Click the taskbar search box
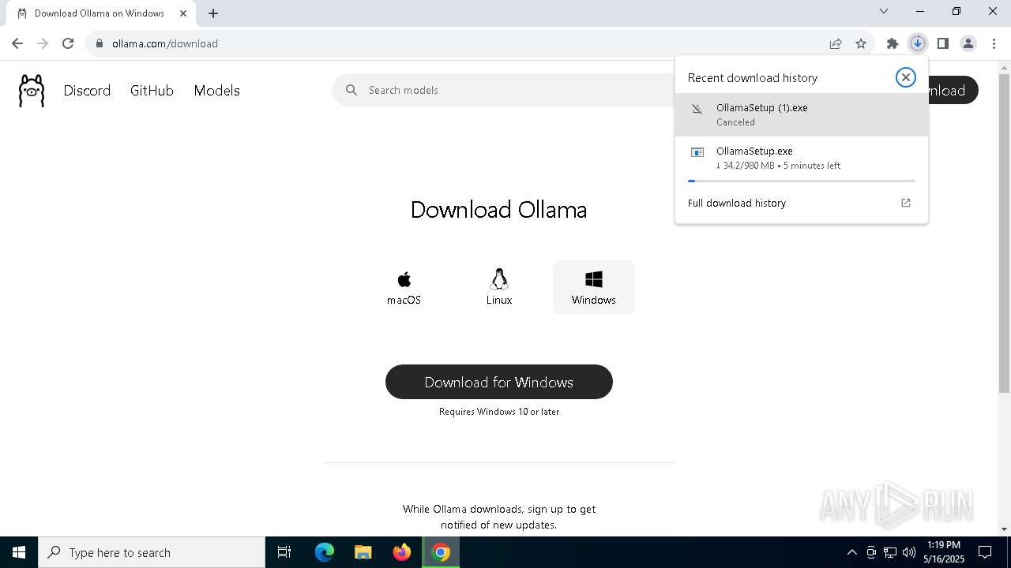 tap(152, 552)
